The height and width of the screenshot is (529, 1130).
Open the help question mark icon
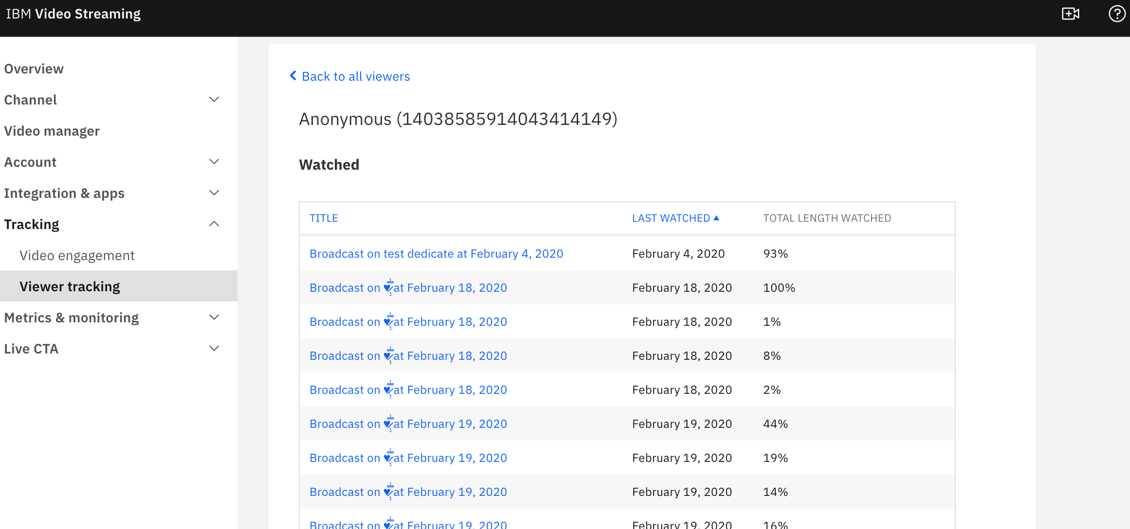tap(1117, 14)
